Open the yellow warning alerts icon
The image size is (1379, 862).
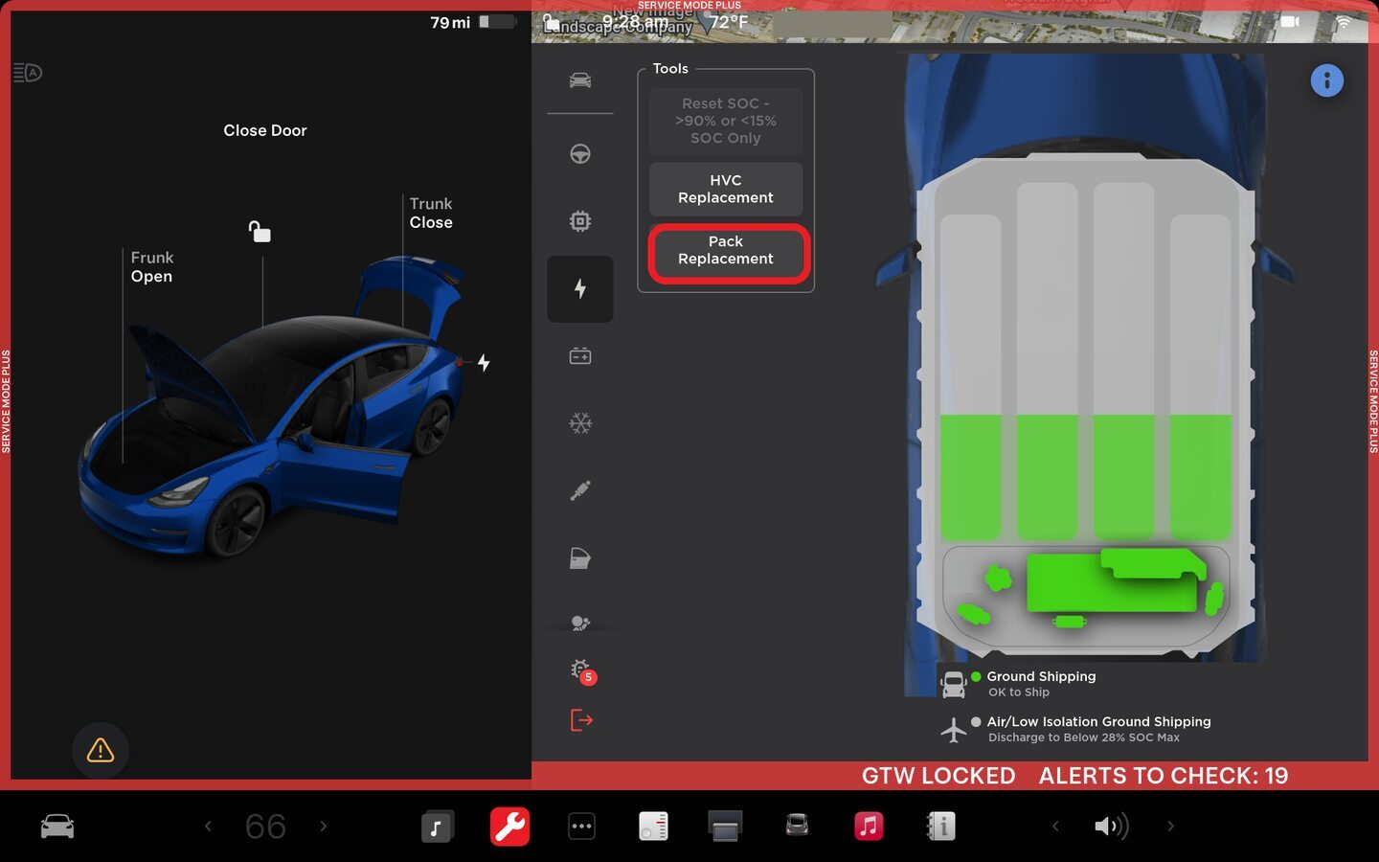point(101,750)
